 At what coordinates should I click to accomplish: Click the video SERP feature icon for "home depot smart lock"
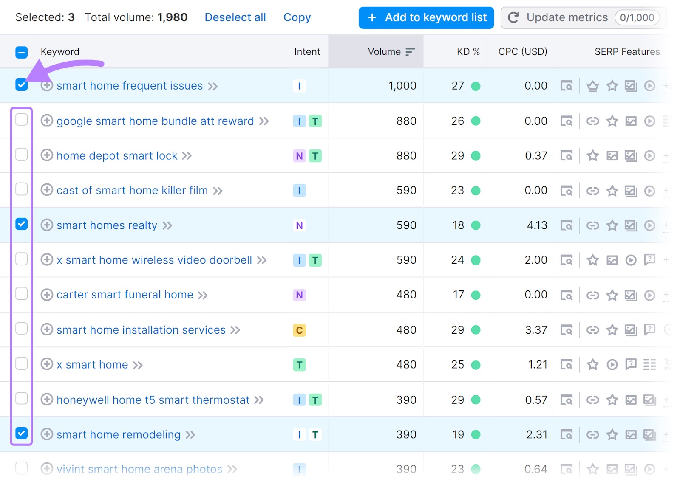pyautogui.click(x=650, y=155)
